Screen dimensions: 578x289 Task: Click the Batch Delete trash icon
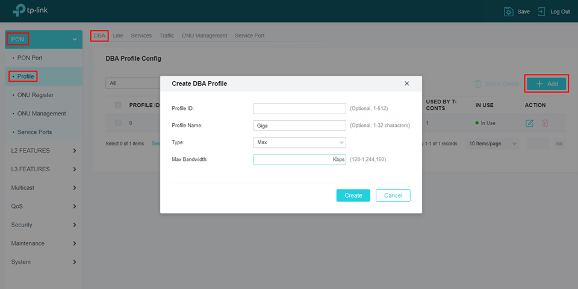point(478,84)
